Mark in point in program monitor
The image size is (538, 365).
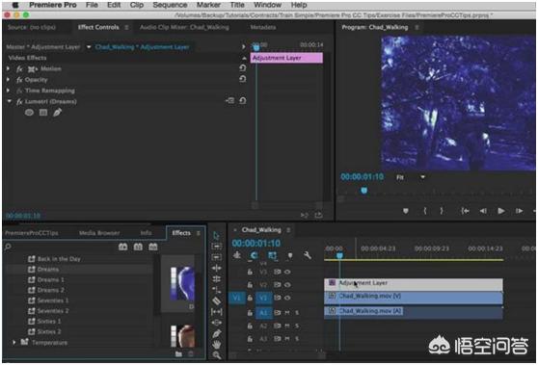(425, 211)
